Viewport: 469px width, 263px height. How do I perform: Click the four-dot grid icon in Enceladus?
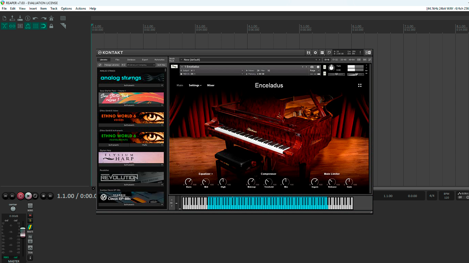pos(360,85)
